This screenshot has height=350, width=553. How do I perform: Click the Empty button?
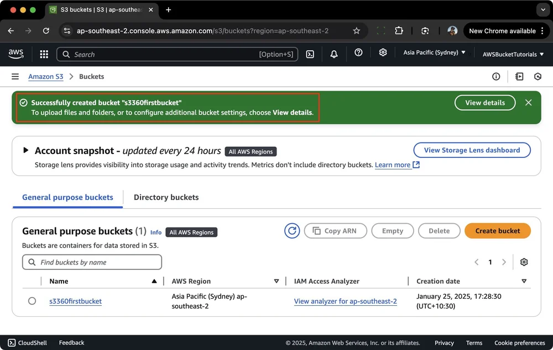[x=393, y=231]
